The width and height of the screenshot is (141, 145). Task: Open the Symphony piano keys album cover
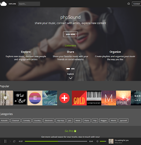coord(94,98)
